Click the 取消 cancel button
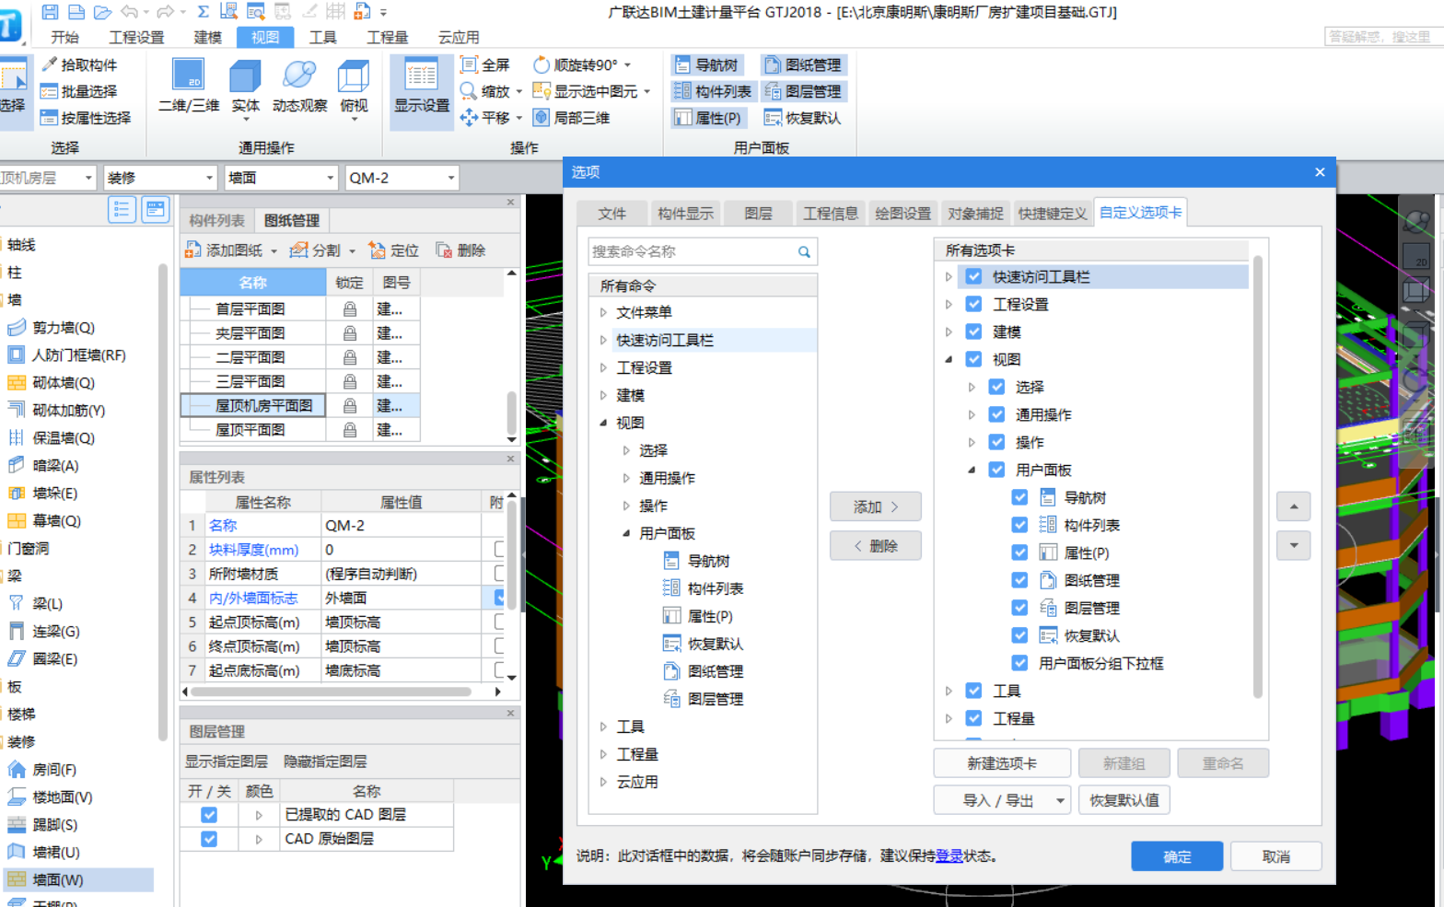The width and height of the screenshot is (1444, 907). tap(1275, 856)
